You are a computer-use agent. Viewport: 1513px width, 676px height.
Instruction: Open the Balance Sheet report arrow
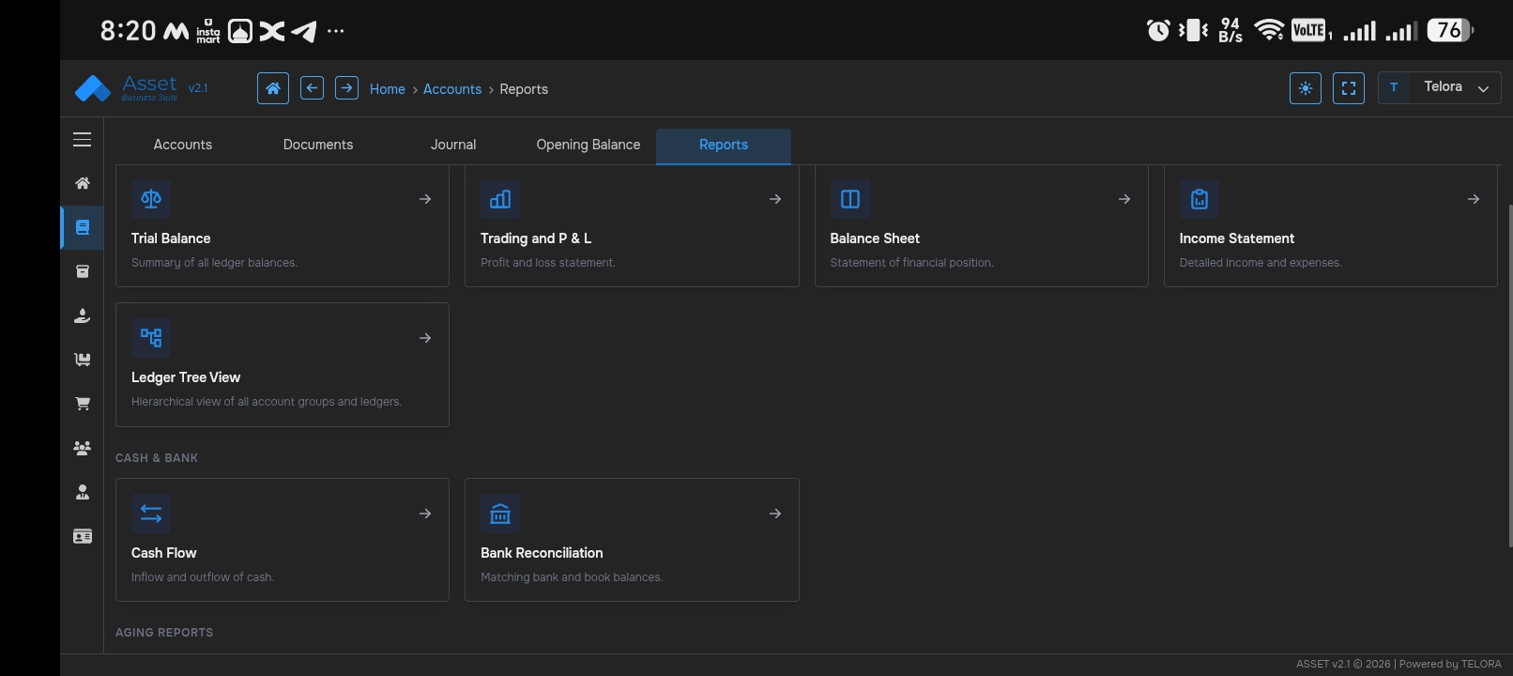(x=1124, y=199)
